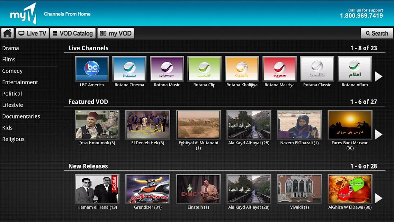Open the Rotana Masriya channel icon
The width and height of the screenshot is (394, 222).
(279, 69)
